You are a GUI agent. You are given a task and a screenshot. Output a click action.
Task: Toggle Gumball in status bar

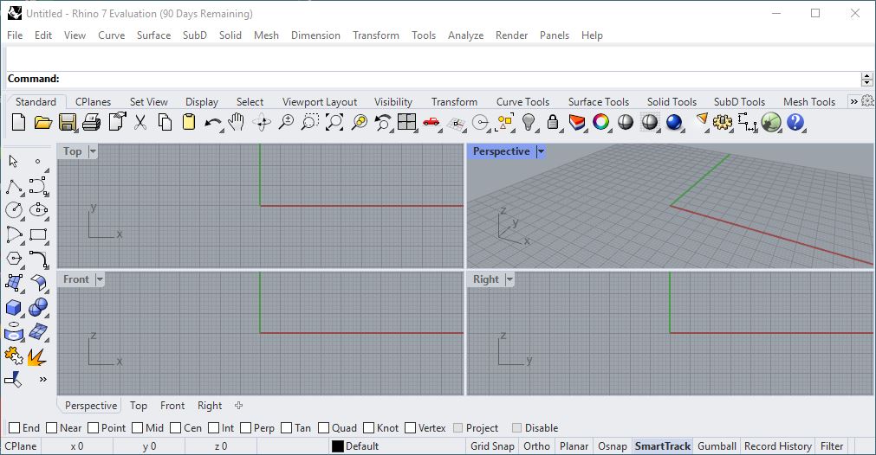717,446
